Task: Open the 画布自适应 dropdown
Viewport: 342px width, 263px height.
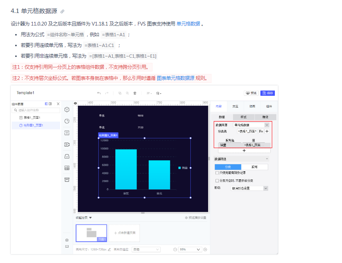Action: click(146, 250)
